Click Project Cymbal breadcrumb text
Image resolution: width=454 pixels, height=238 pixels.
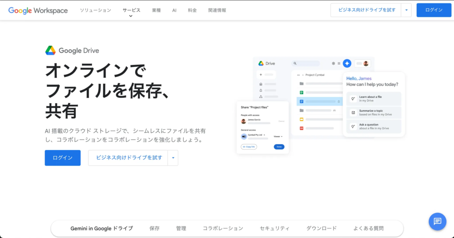315,75
